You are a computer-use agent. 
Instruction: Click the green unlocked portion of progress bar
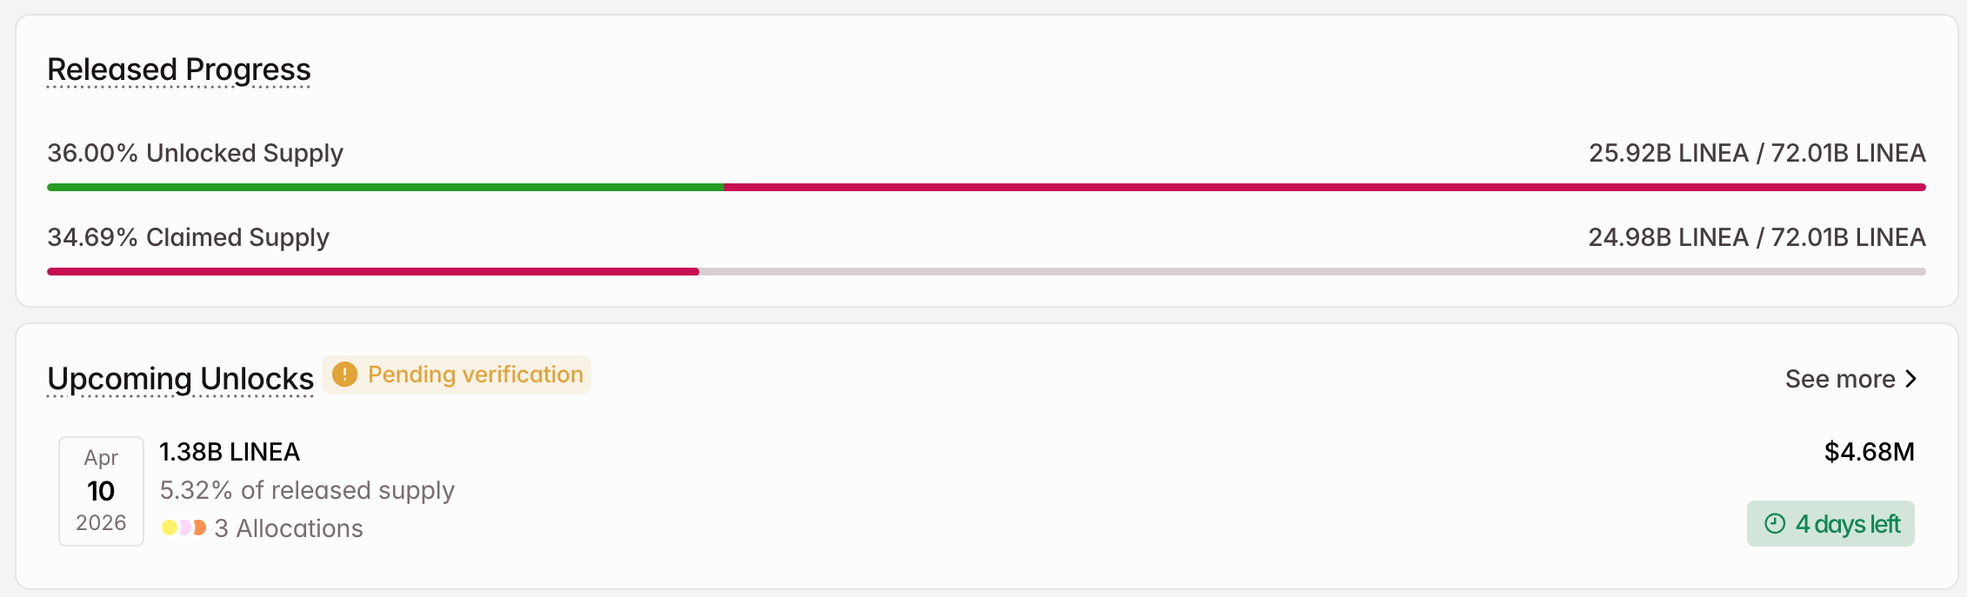coord(384,187)
